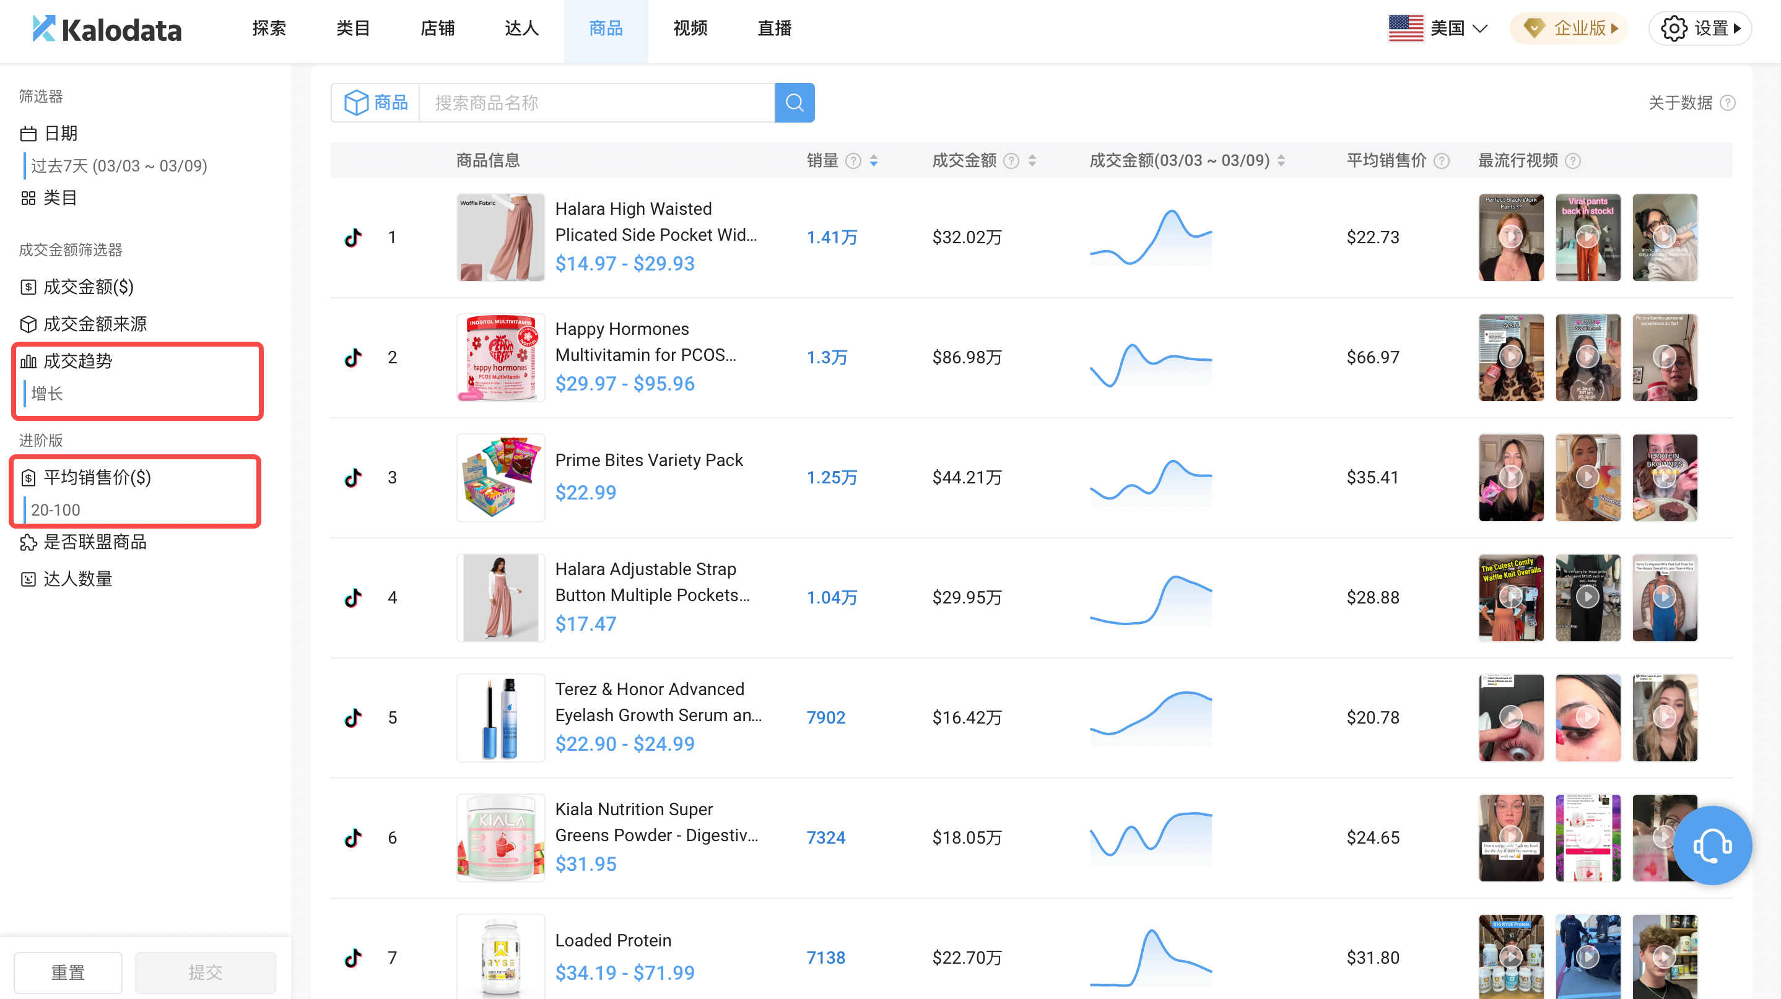Switch to the 店铺 tab
This screenshot has width=1781, height=999.
tap(438, 28)
